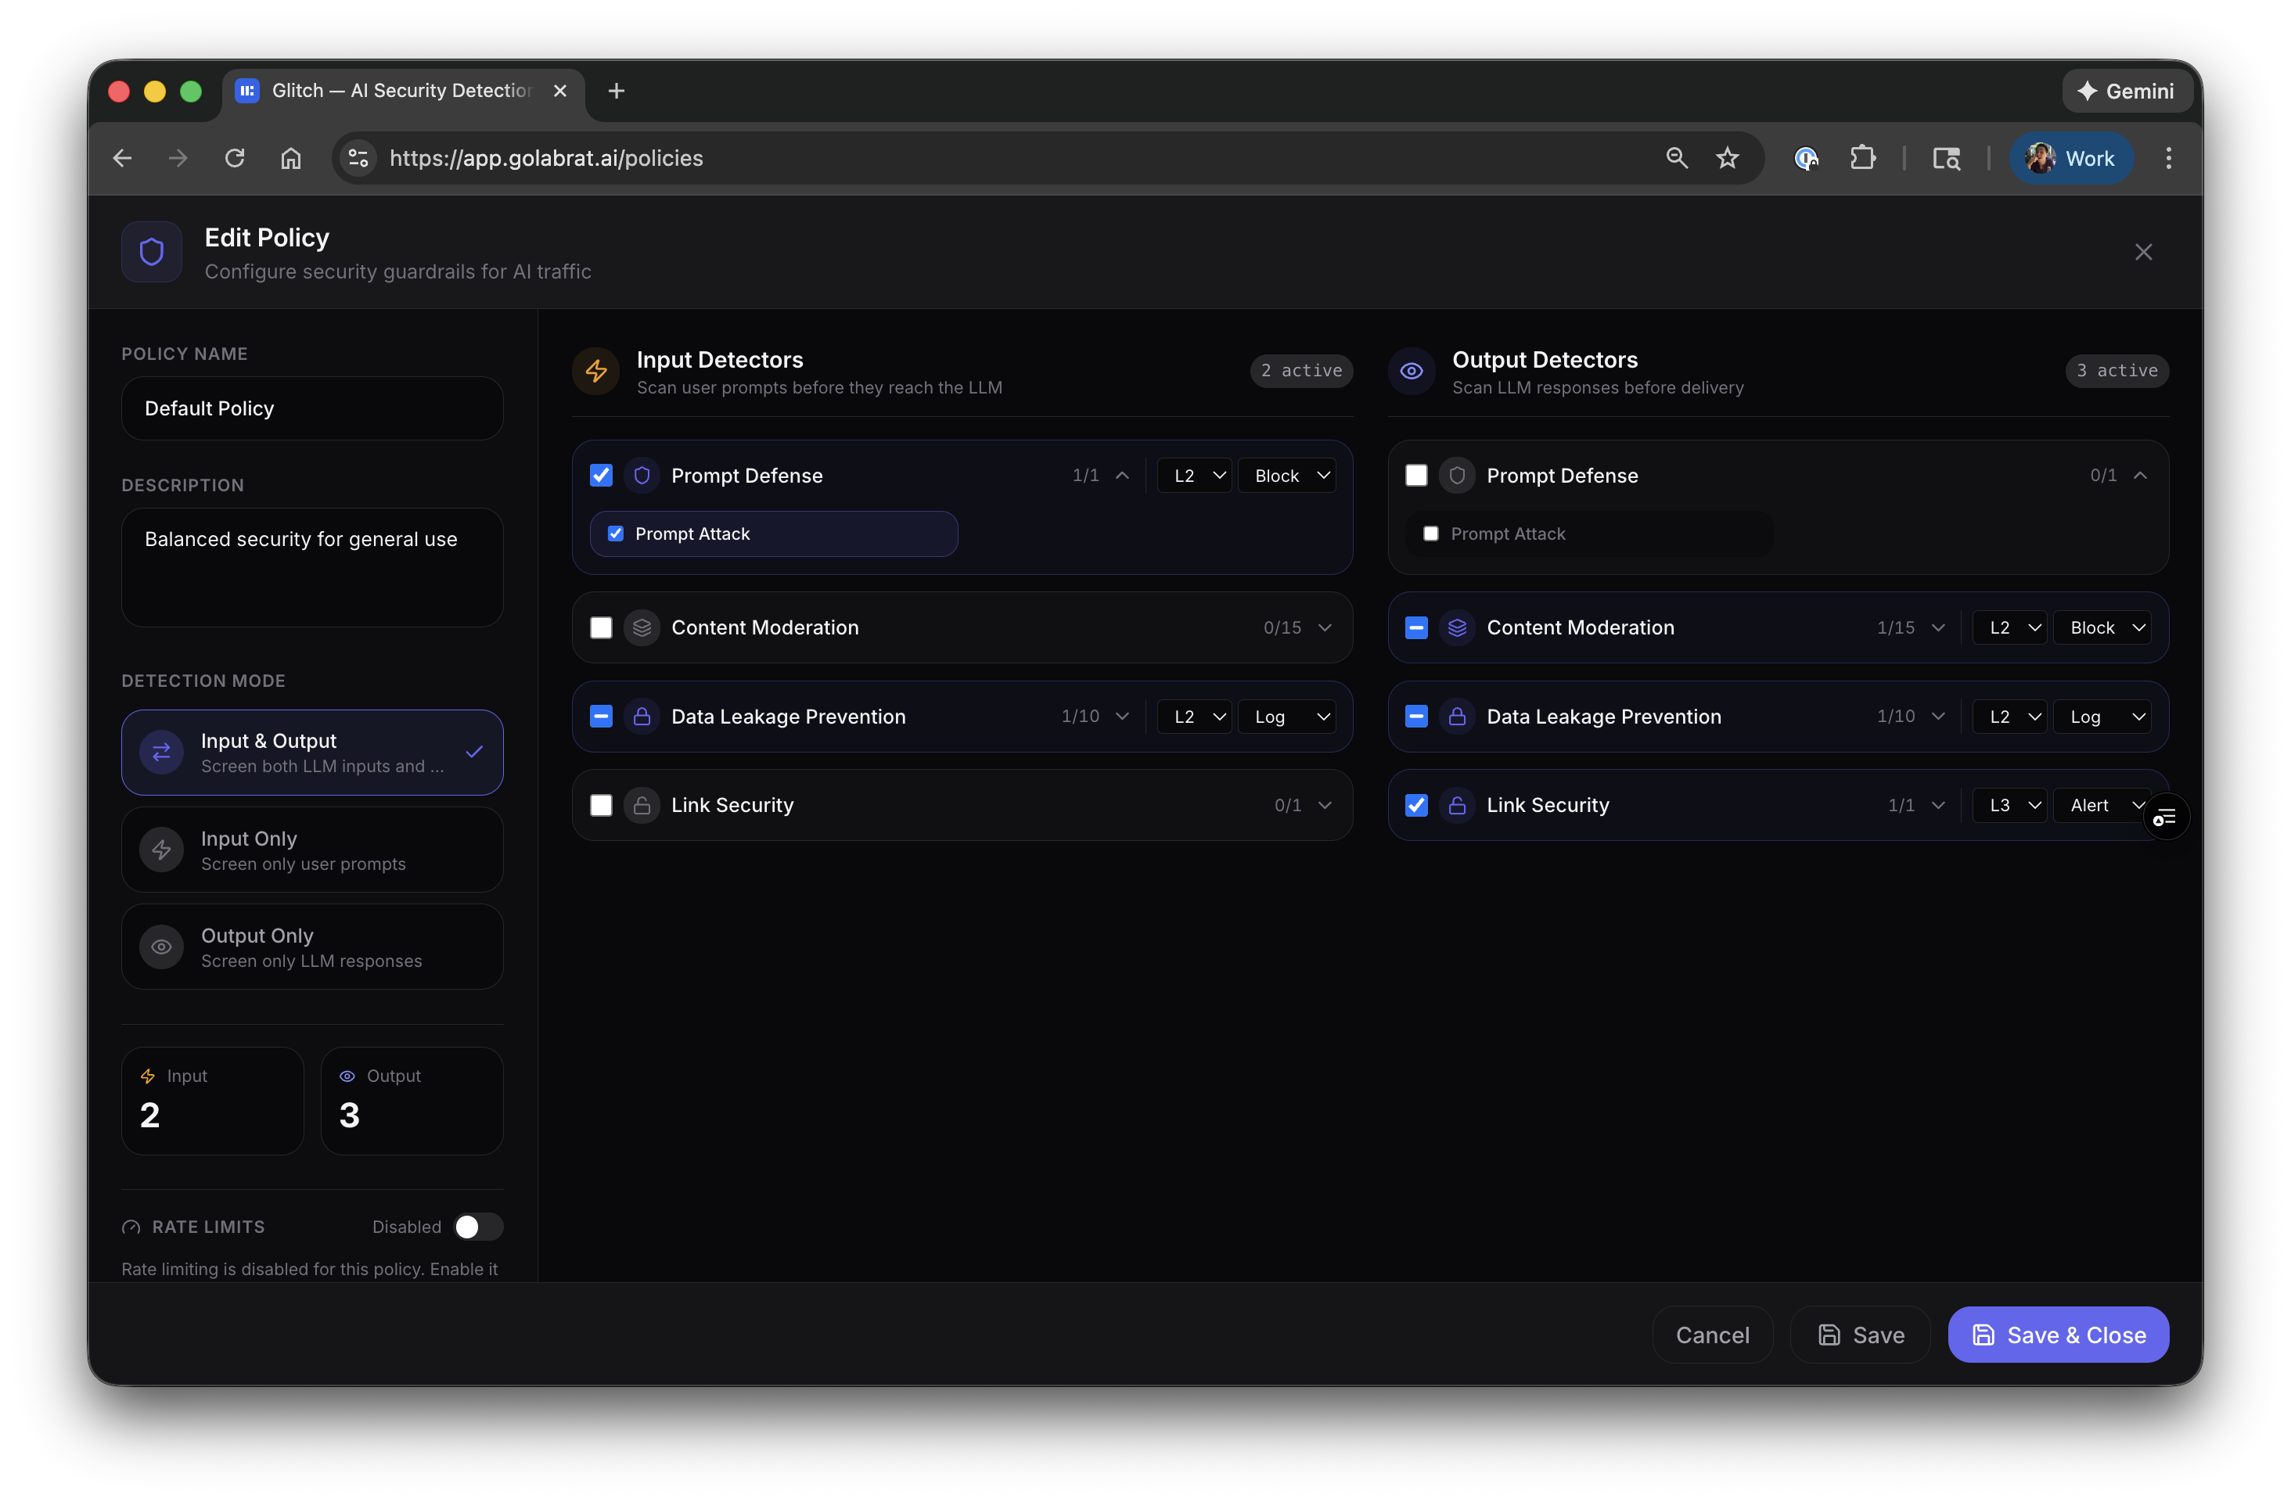Viewport: 2291px width, 1502px height.
Task: Click the Data Leakage Prevention lock icon
Action: tap(641, 716)
